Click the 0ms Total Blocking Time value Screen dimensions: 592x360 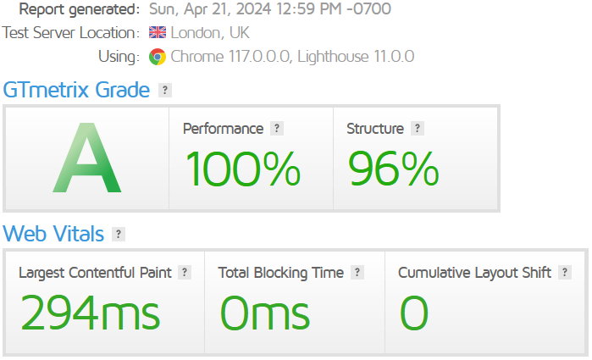264,312
